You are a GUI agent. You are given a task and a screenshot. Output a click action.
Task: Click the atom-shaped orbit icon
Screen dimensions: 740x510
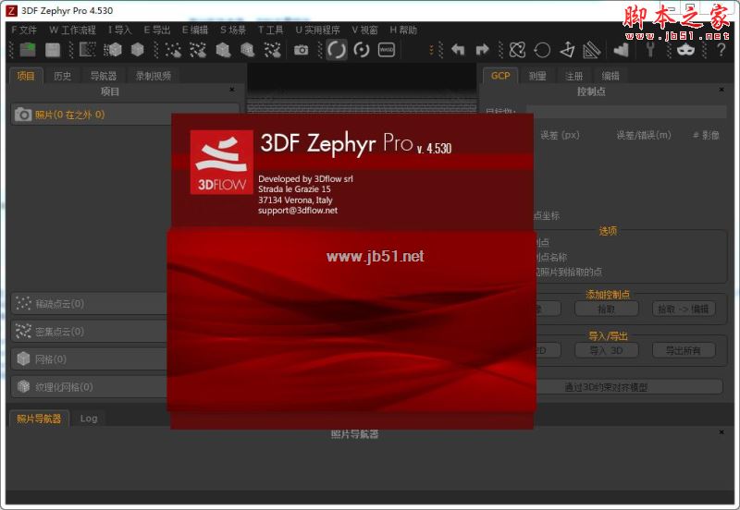[517, 50]
